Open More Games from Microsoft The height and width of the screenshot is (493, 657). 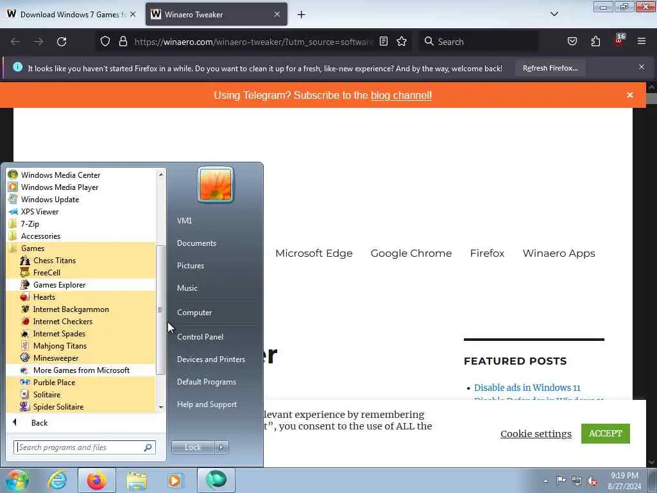point(81,370)
